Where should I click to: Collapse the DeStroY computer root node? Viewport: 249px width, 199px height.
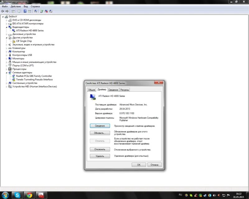[3, 17]
